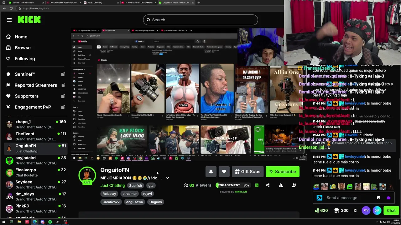Open the Just Chatting category link
Image resolution: width=401 pixels, height=225 pixels.
click(112, 186)
